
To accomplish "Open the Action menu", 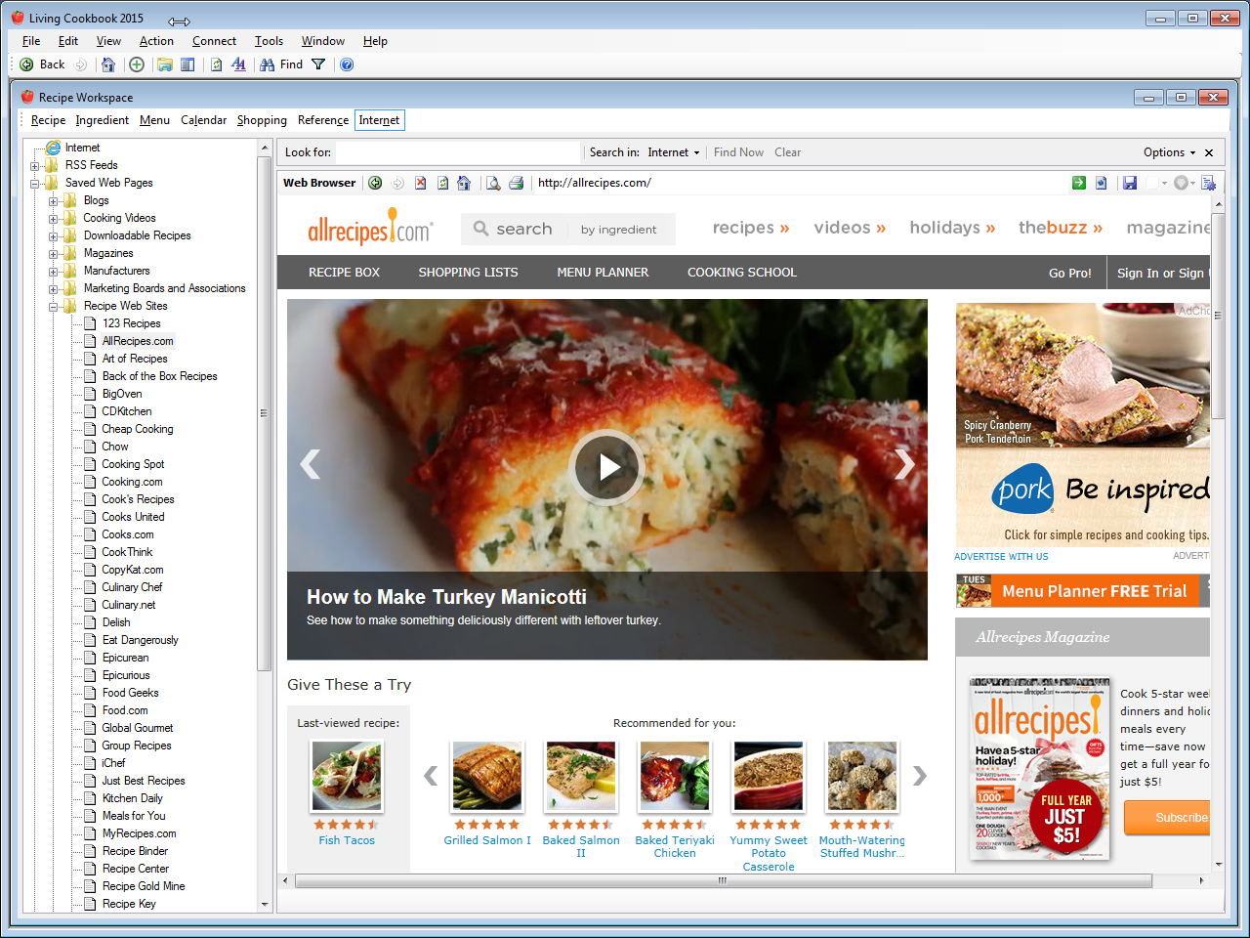I will click(x=156, y=41).
